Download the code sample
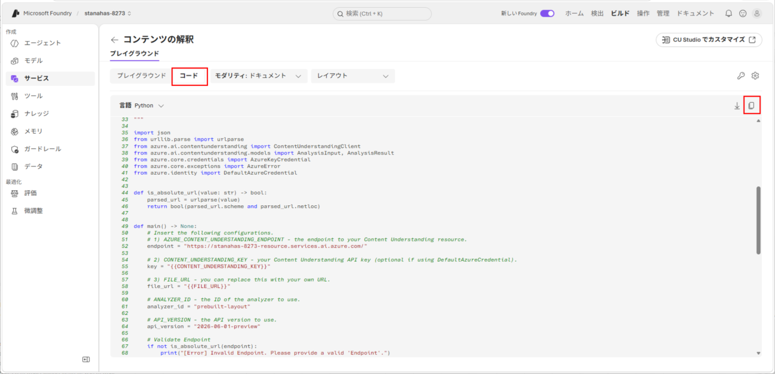Image resolution: width=775 pixels, height=374 pixels. [737, 106]
